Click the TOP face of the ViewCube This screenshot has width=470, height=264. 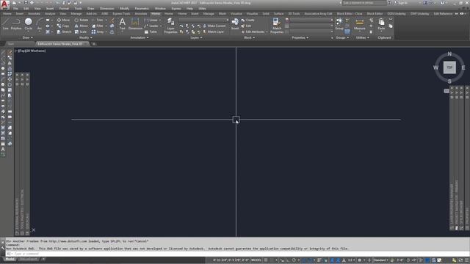(449, 67)
